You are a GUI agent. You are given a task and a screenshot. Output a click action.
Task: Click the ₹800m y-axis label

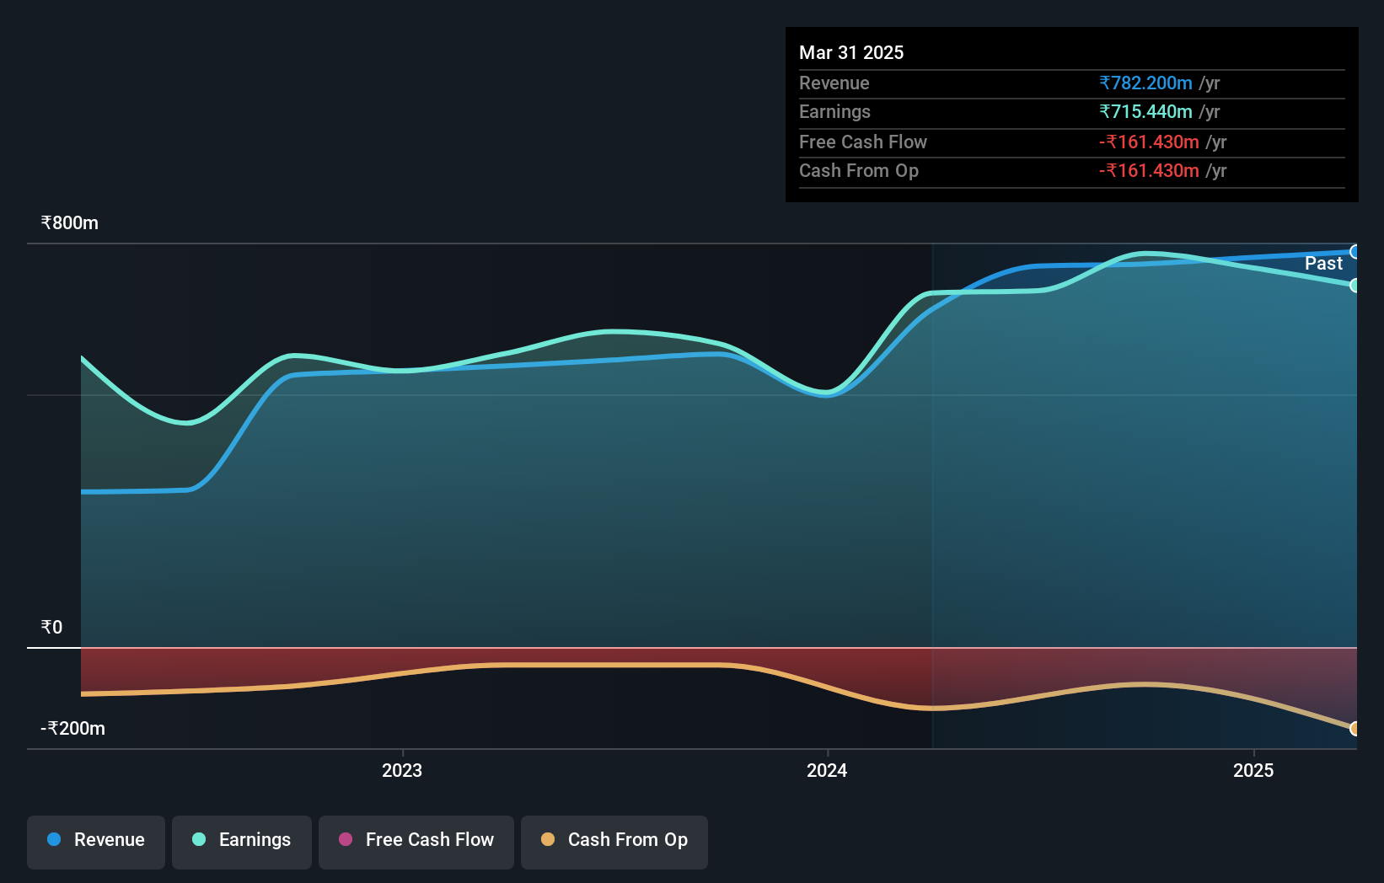coord(70,223)
